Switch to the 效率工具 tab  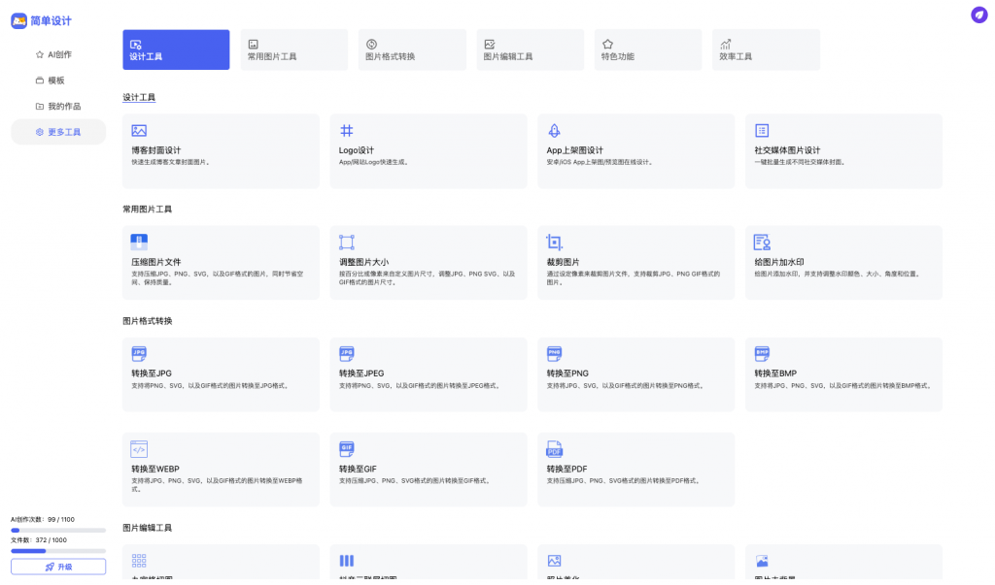click(x=766, y=49)
